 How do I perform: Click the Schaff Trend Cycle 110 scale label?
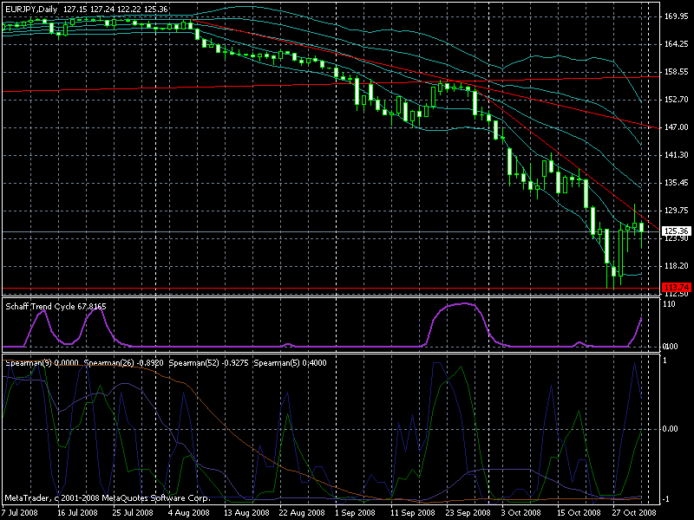(x=669, y=304)
